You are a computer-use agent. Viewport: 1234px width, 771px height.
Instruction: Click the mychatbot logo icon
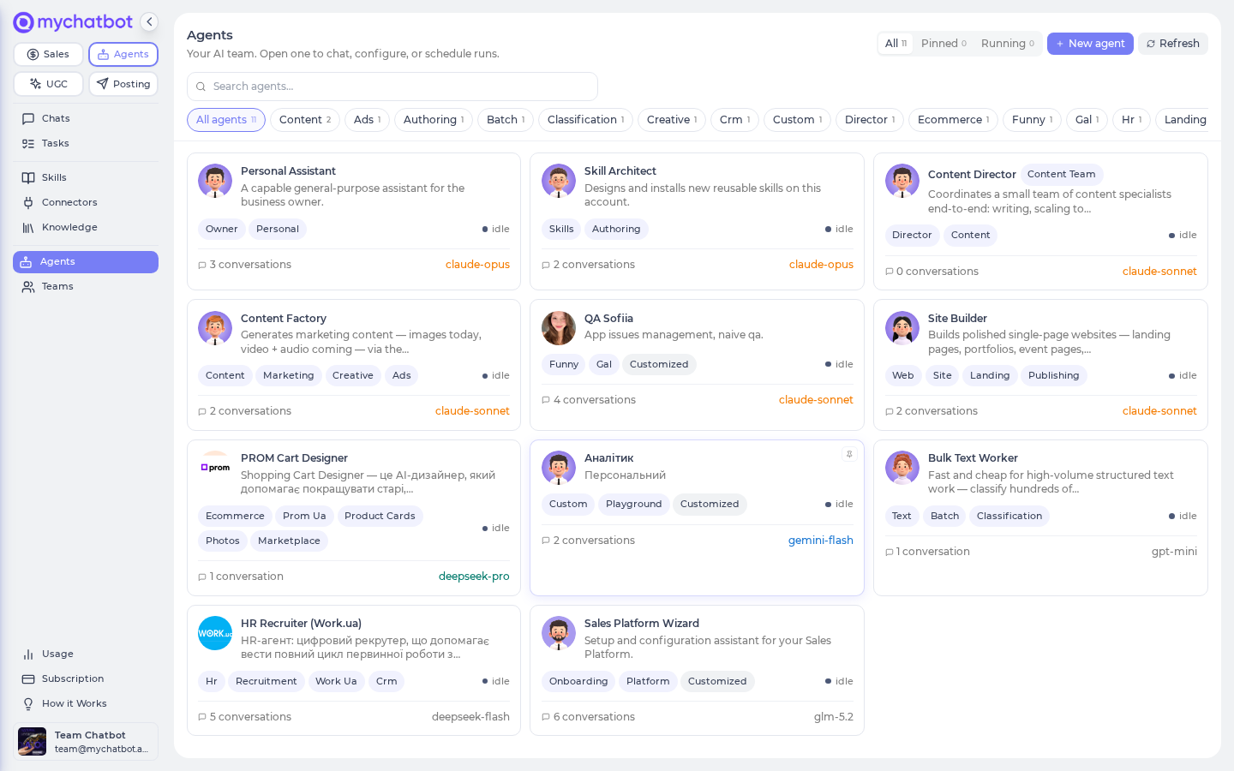[x=23, y=22]
